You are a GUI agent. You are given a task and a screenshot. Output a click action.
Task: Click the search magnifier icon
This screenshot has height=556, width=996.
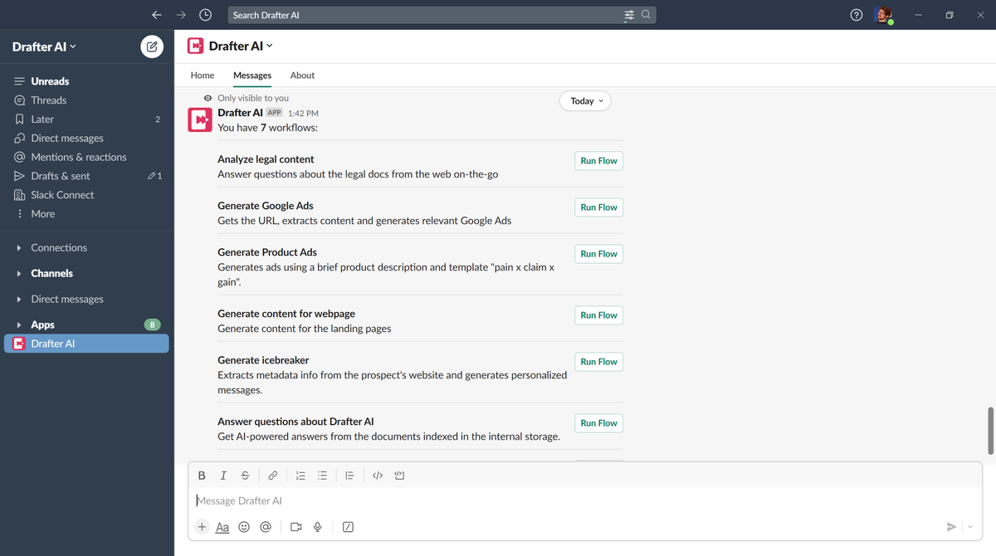click(x=646, y=15)
